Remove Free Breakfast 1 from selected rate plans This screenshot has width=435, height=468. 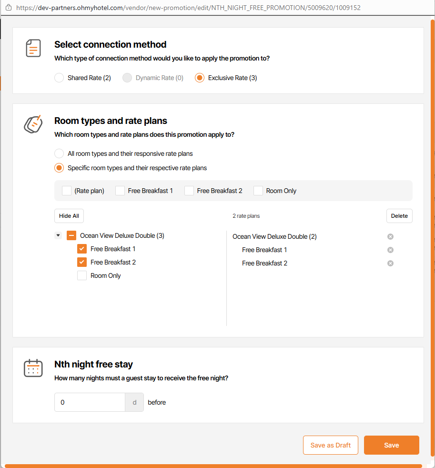pyautogui.click(x=390, y=250)
